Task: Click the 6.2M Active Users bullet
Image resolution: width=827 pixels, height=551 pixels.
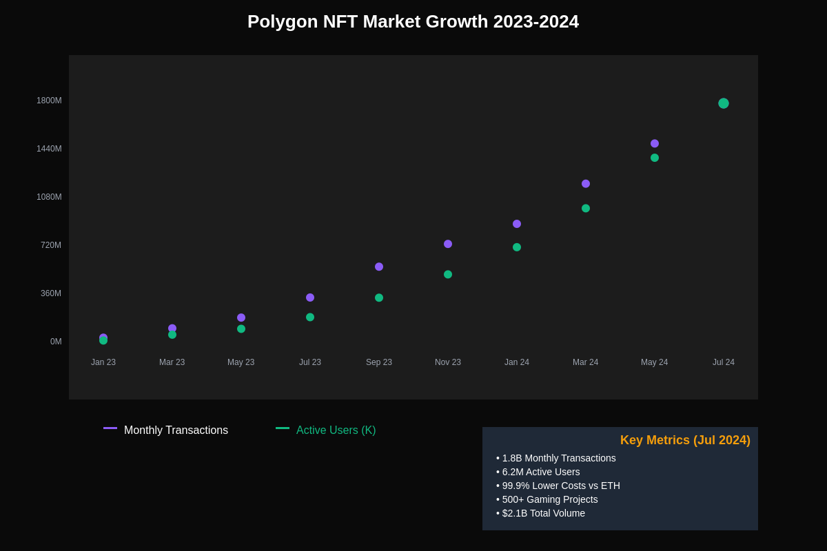Action: 538,472
